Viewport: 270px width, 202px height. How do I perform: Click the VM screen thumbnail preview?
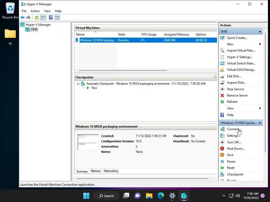88,142
